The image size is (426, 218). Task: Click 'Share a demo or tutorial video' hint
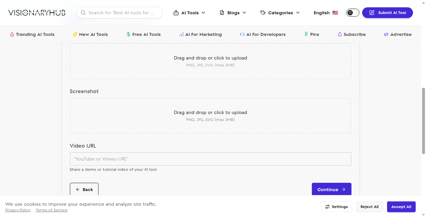tap(113, 169)
